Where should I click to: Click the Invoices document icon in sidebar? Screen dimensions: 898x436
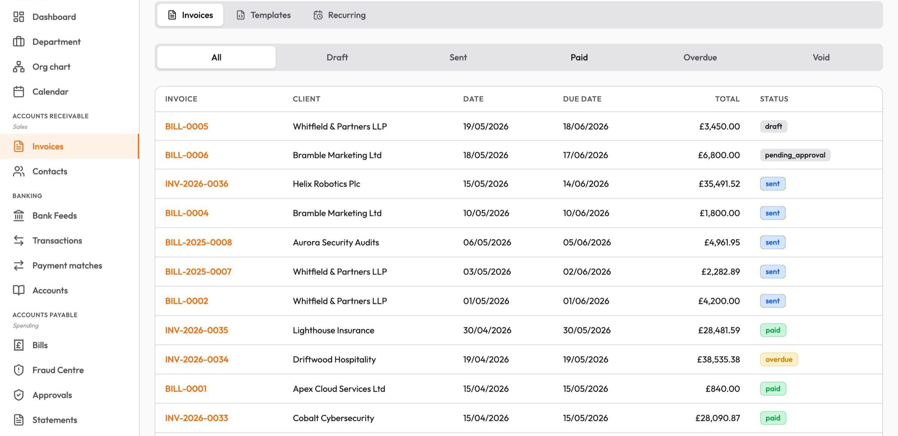(x=19, y=146)
